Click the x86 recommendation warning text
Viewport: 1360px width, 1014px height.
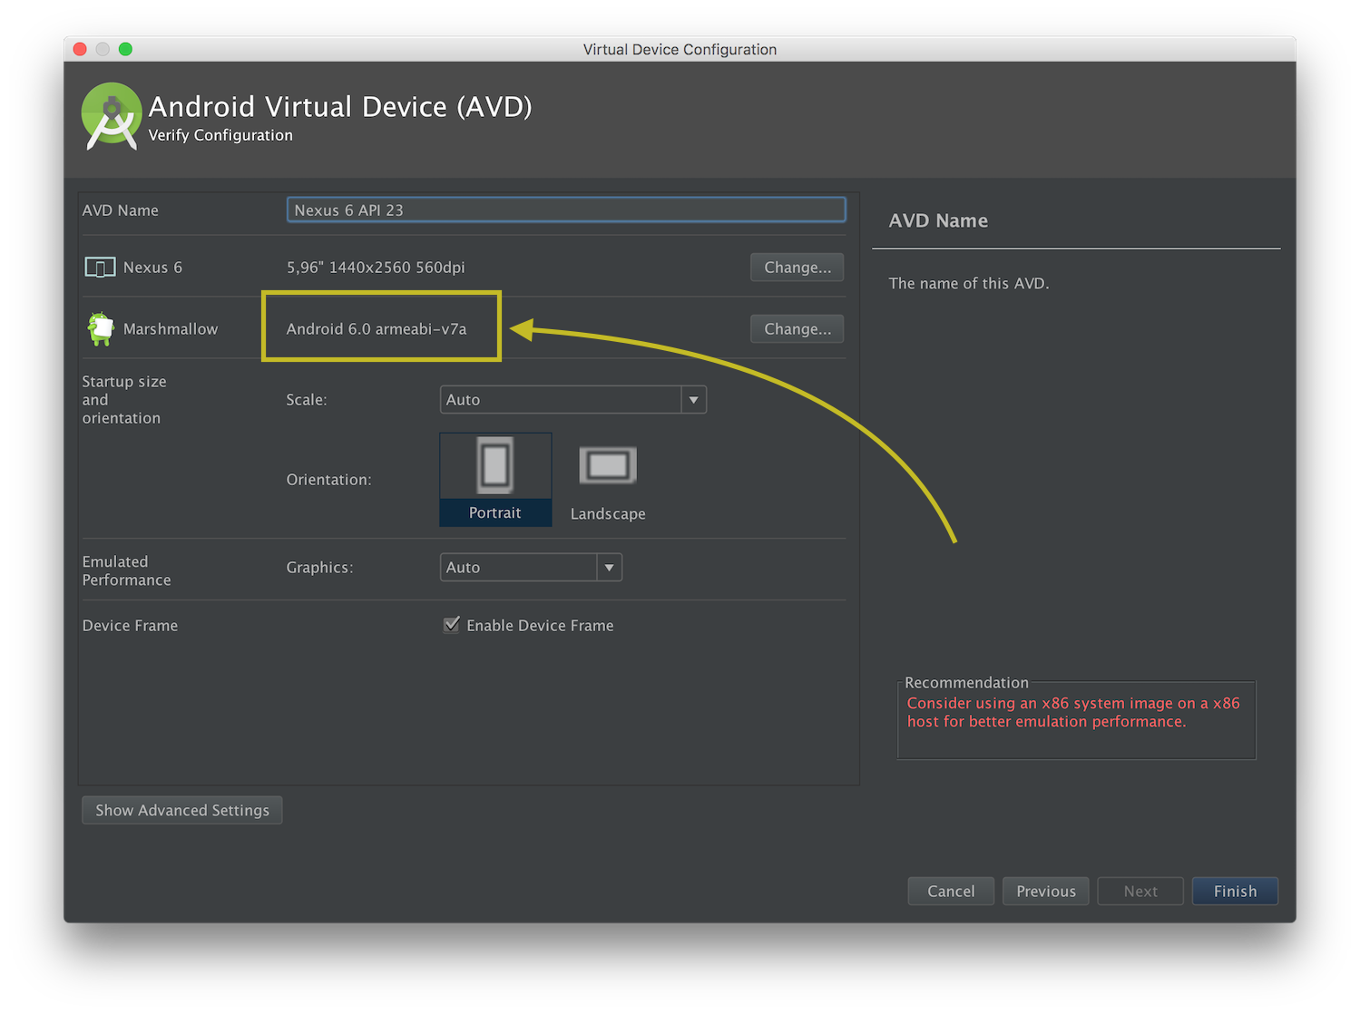1073,712
